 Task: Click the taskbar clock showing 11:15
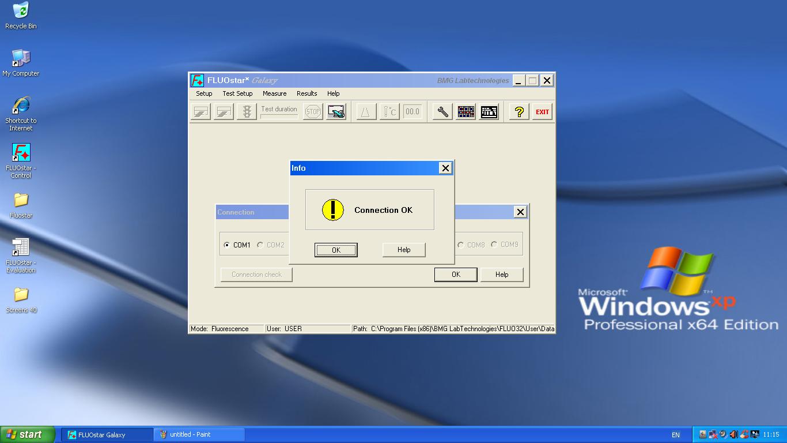[771, 434]
